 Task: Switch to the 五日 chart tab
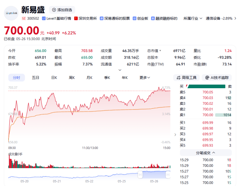tap(35, 78)
